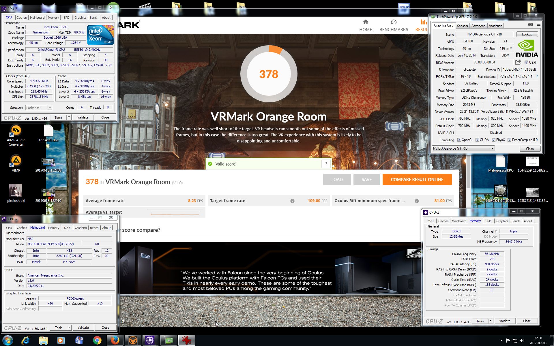The height and width of the screenshot is (346, 554).
Task: Click the Lookup button in GPU-Z
Action: [x=527, y=34]
